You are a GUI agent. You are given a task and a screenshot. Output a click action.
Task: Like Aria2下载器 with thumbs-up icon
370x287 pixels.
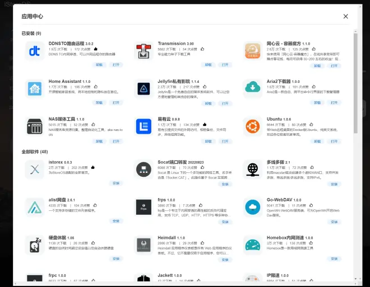(x=313, y=87)
